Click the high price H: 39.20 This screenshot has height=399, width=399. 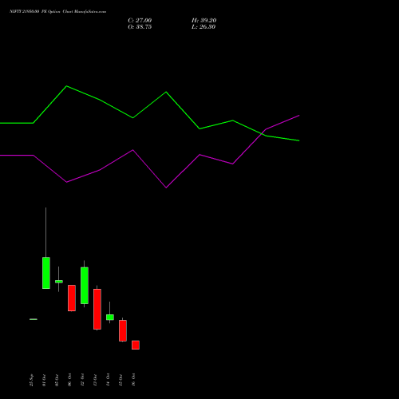(x=203, y=21)
